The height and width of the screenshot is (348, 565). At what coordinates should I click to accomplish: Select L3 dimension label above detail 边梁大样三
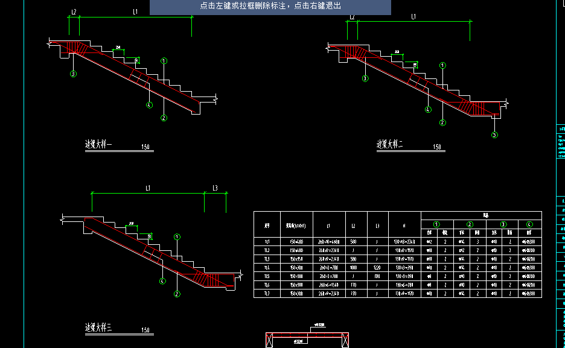[215, 188]
